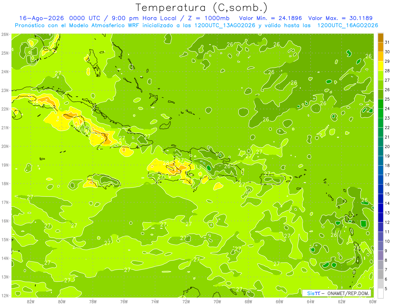The image size is (396, 306).
Task: Click legend value "25" on color bar
Action: (x=387, y=99)
